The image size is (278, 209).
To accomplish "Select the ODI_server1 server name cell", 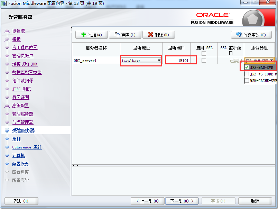I will click(x=96, y=61).
